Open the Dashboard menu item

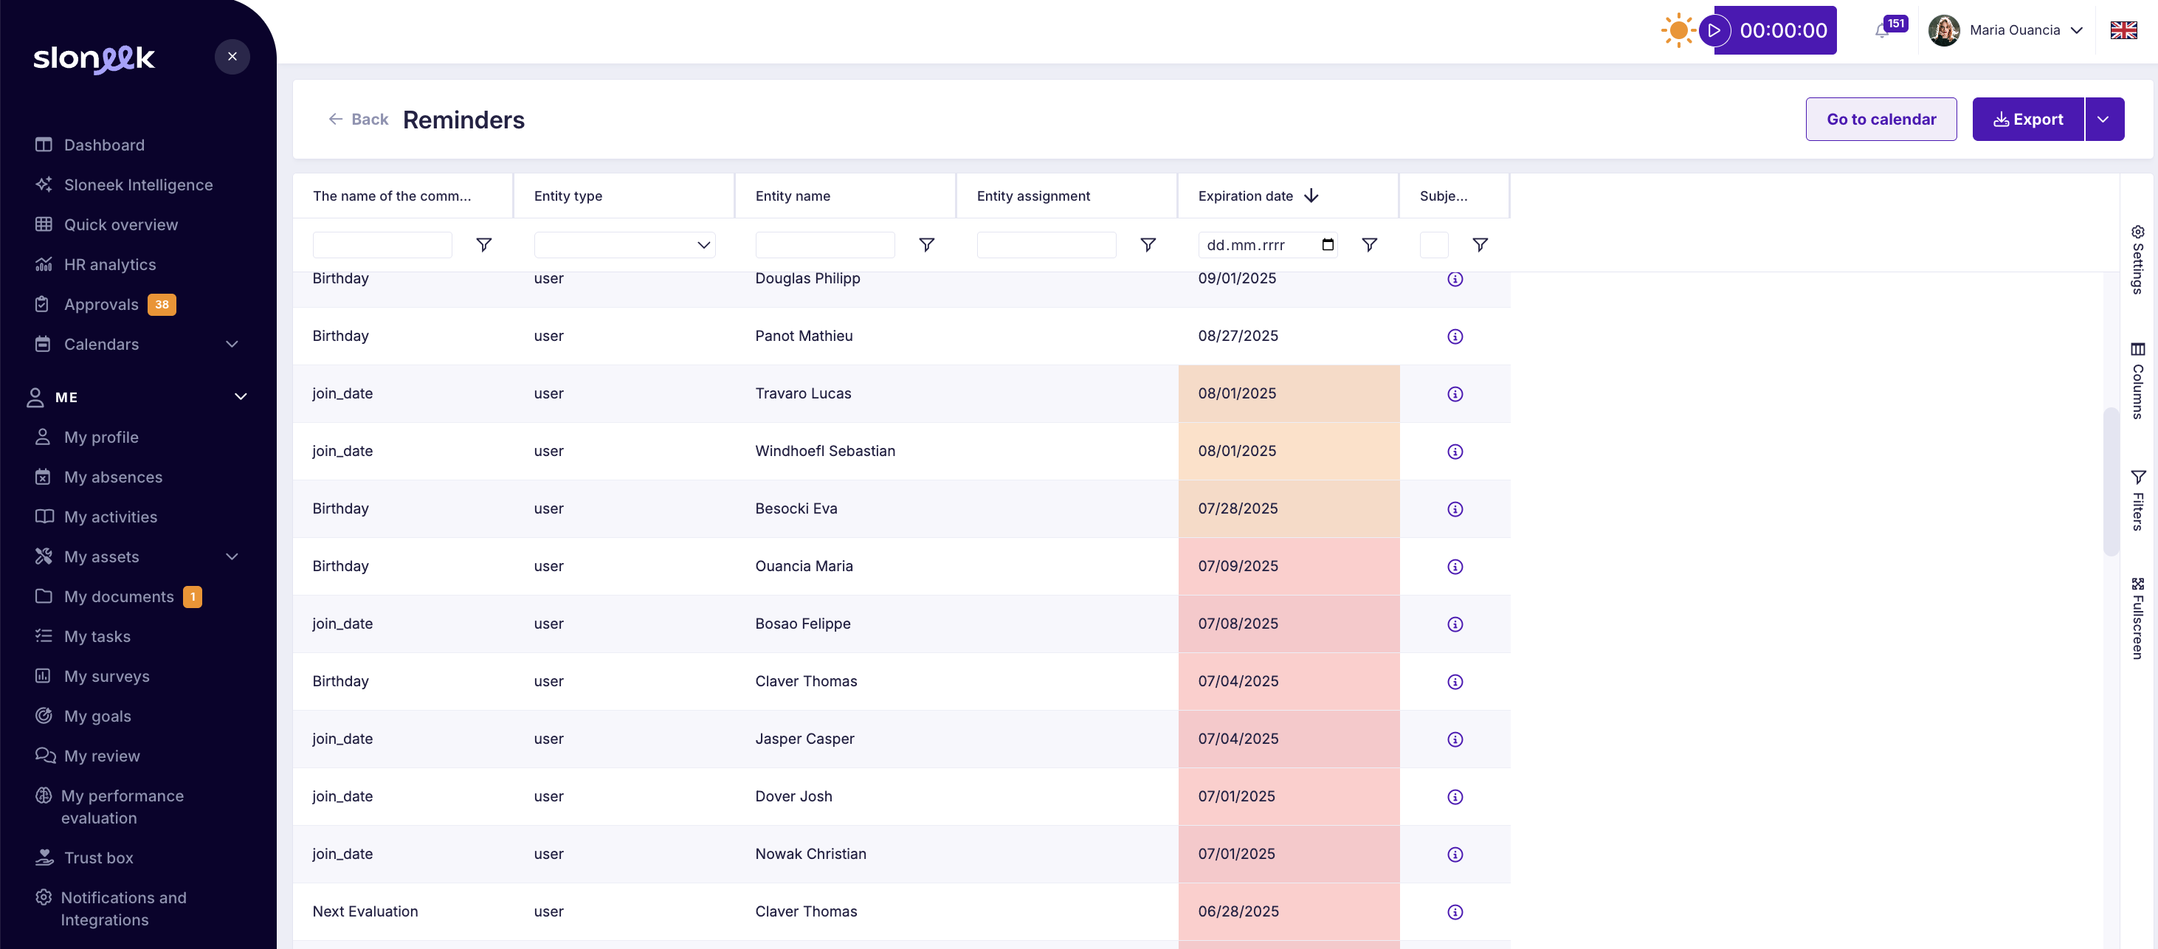[104, 145]
